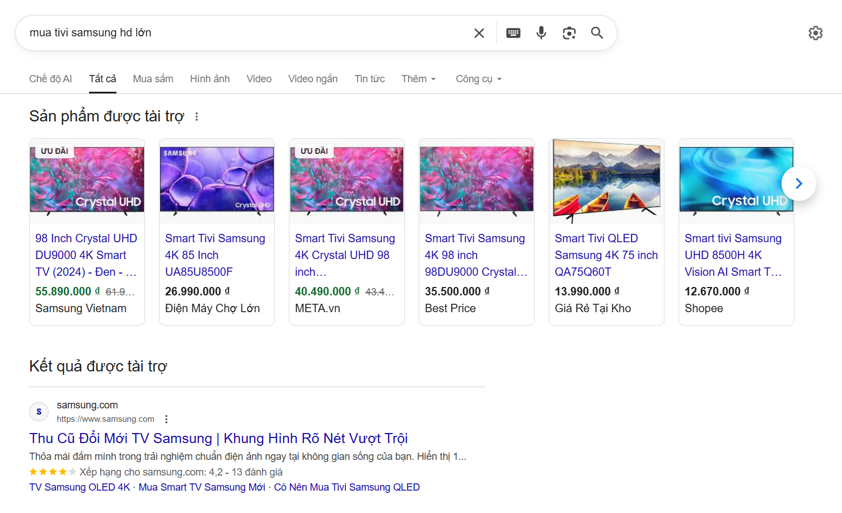The image size is (842, 513).
Task: Open 'Smart Tivi QLED Samsung 4K 75 inch QA75Q60T' link
Action: [x=606, y=255]
